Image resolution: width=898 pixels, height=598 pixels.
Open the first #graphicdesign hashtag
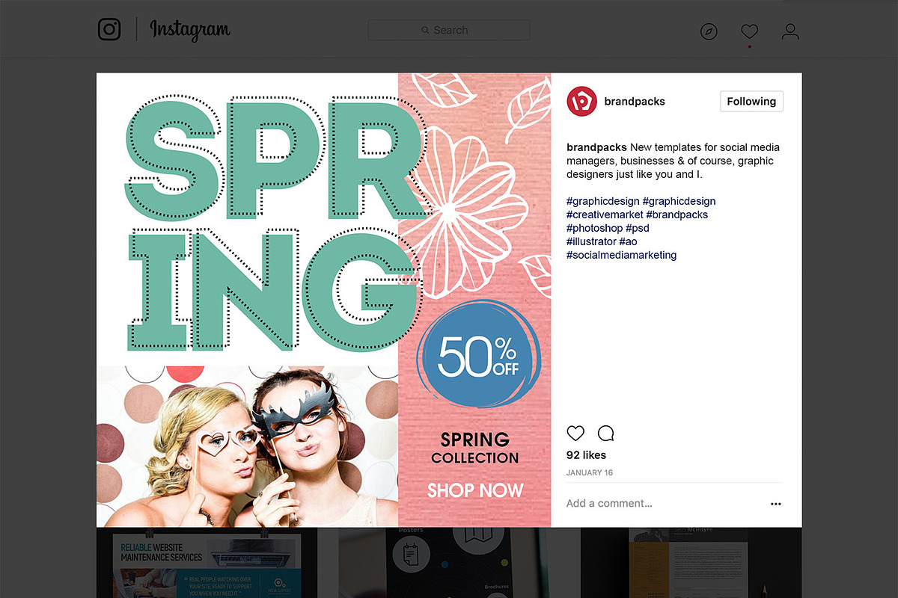tap(603, 201)
